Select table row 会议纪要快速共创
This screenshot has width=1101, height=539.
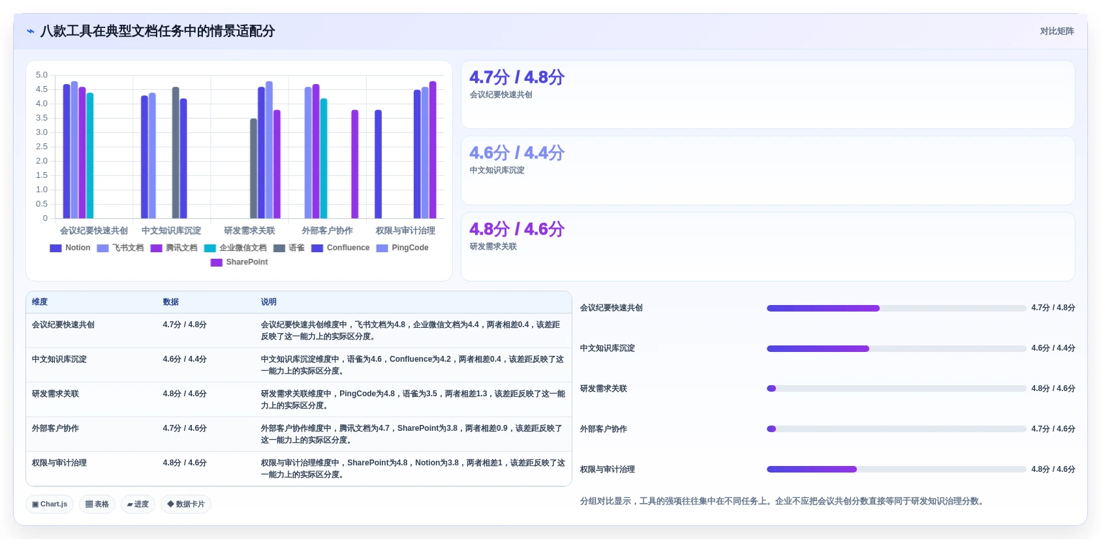[299, 330]
